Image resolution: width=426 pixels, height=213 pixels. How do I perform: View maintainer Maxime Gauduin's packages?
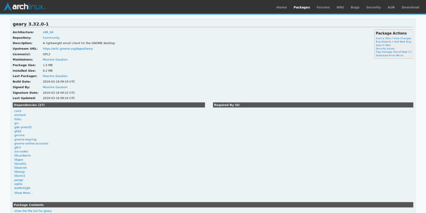55,59
